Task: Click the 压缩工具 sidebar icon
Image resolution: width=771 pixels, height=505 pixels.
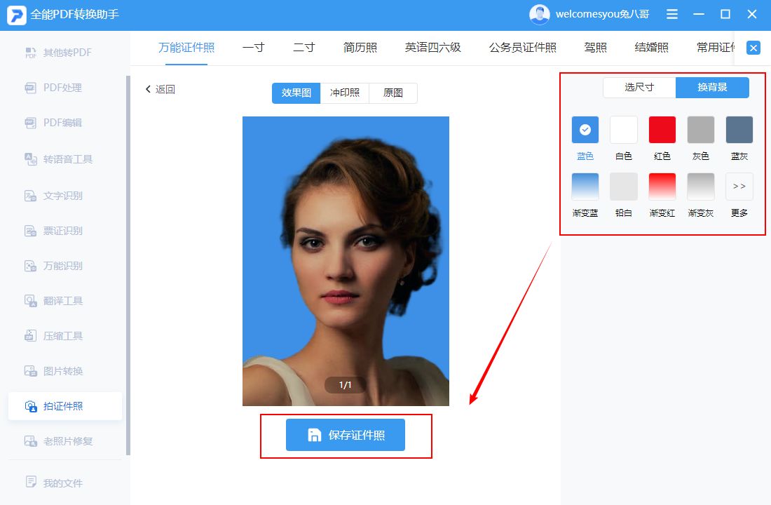Action: [30, 336]
